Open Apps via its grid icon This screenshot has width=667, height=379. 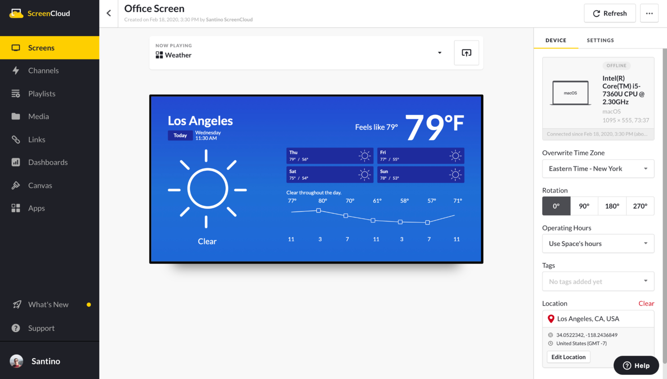tap(16, 208)
